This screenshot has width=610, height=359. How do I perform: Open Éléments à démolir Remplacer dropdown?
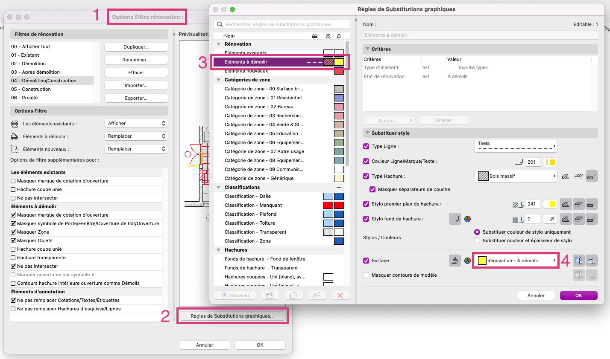(136, 136)
